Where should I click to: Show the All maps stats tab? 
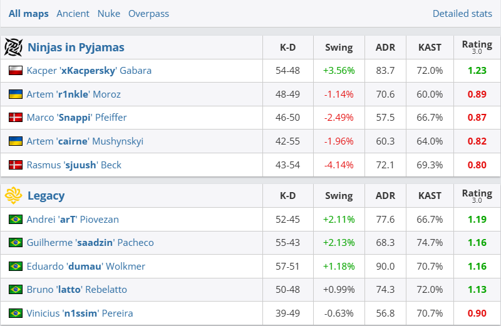pyautogui.click(x=29, y=13)
